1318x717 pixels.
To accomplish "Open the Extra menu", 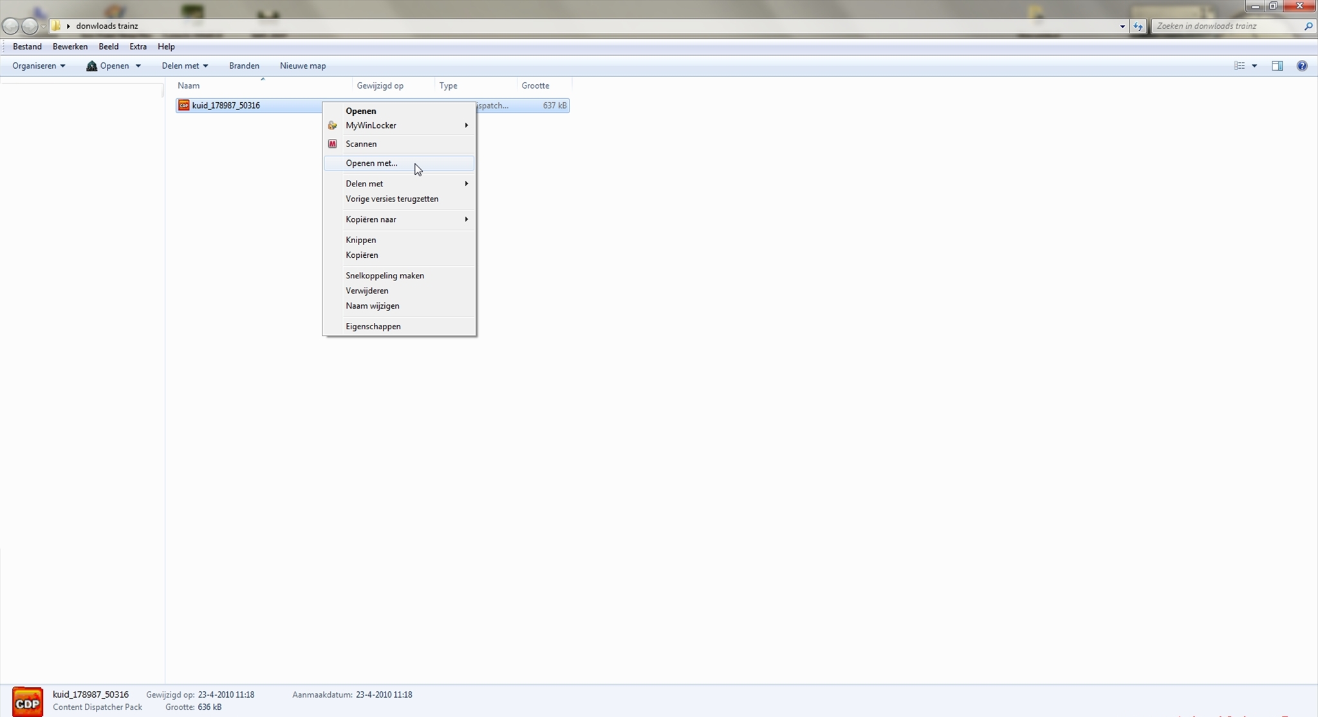I will [x=138, y=46].
